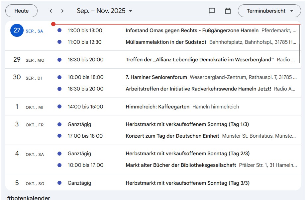Click the date 29 Sep., Mo
Viewport: 307px width, 200px height.
[x=17, y=60]
